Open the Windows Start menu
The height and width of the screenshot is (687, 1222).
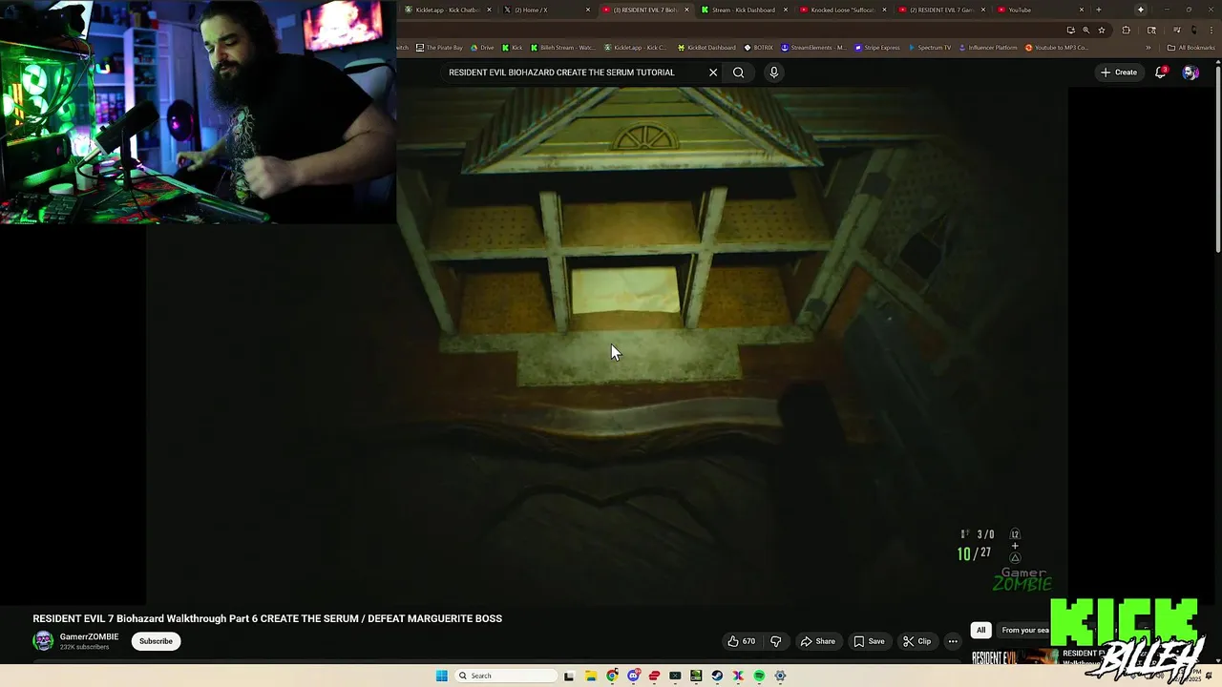click(x=441, y=676)
